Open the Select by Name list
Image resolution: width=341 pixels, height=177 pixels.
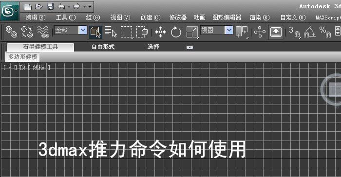tap(111, 32)
